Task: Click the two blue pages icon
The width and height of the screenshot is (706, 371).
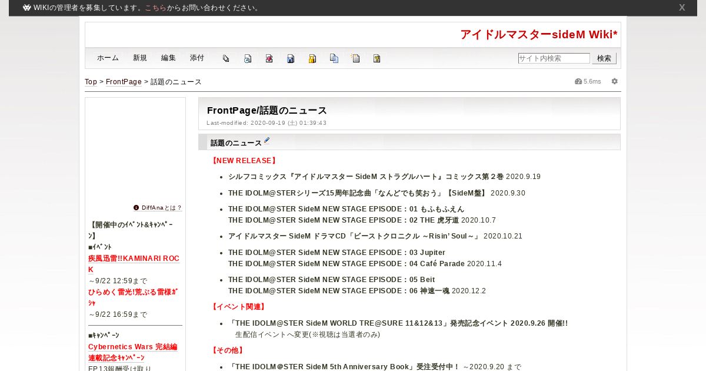Action: [334, 58]
